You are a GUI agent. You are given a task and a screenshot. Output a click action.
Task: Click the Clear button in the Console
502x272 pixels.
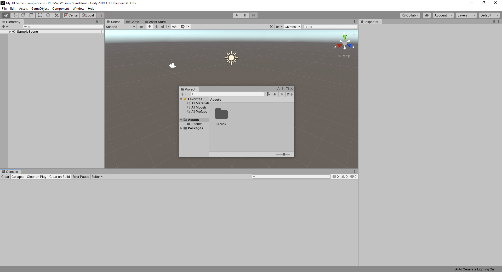(x=5, y=177)
